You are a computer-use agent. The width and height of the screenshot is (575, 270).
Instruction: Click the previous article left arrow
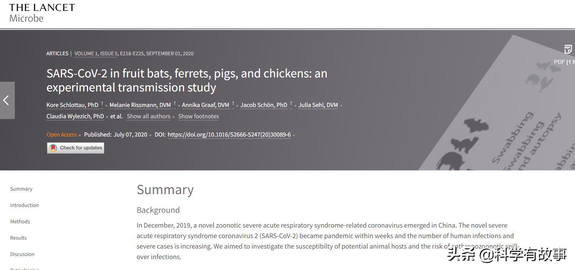[7, 100]
